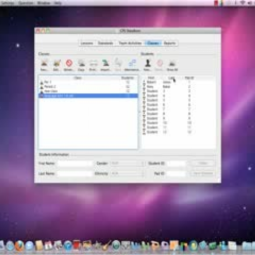Select the student row for Mary Baker
255x255 pixels.
pyautogui.click(x=178, y=87)
